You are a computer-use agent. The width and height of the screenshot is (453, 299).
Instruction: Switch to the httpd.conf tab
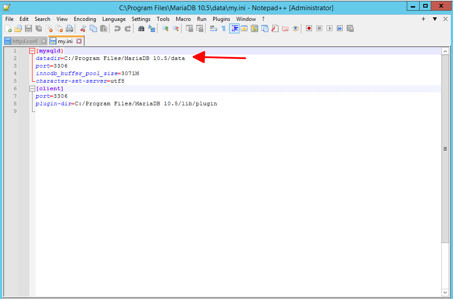pyautogui.click(x=25, y=41)
